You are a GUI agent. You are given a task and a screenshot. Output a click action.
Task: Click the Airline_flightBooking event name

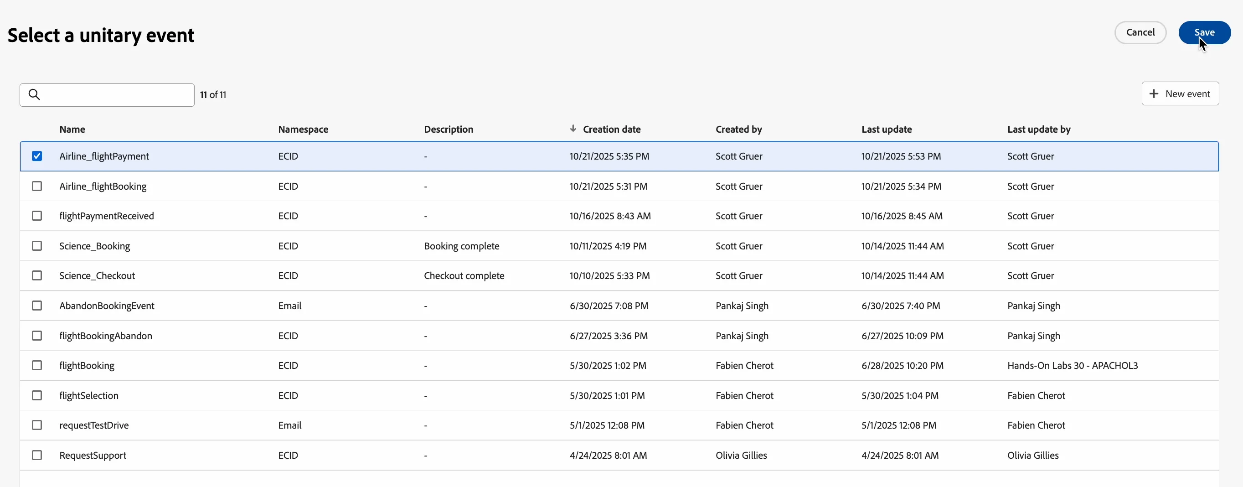103,187
